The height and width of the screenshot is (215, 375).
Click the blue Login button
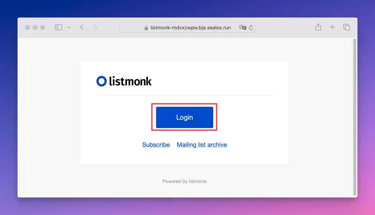pyautogui.click(x=184, y=117)
